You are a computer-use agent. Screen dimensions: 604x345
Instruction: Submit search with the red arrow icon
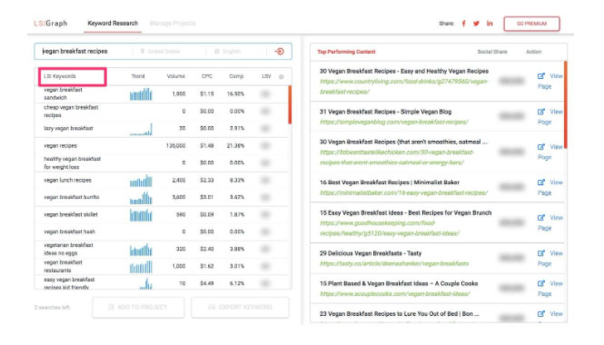(279, 51)
